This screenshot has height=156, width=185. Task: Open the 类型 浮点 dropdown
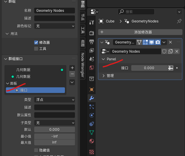click(55, 100)
